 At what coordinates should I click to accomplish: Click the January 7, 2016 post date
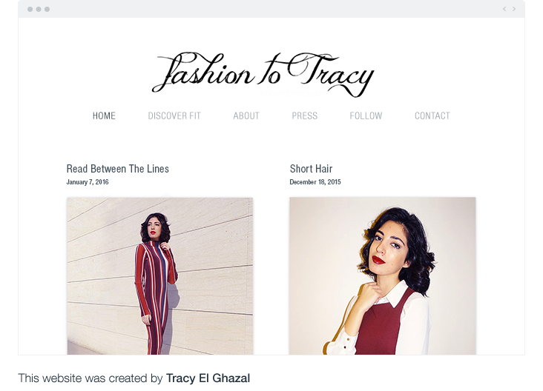point(88,182)
